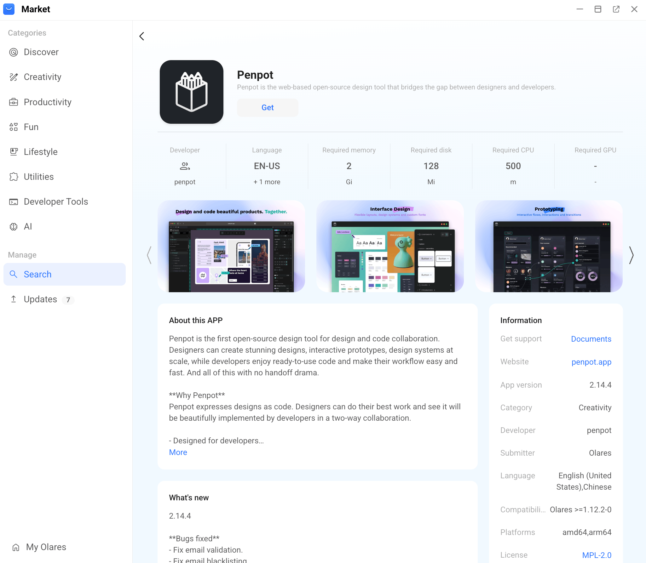Click the AI brain icon
The height and width of the screenshot is (563, 646).
click(x=14, y=227)
